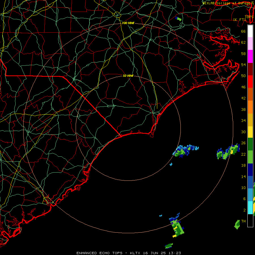Click the legend value "46"
Viewport: 255px width, 255px height.
pos(243,87)
